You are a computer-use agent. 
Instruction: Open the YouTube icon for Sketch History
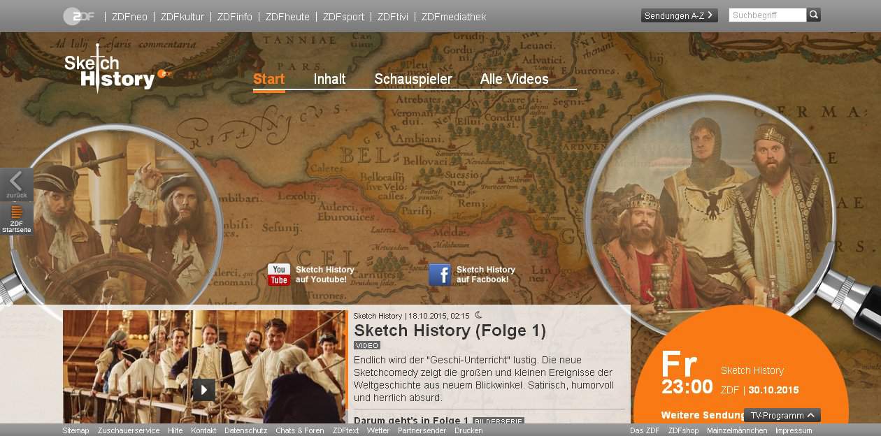278,275
